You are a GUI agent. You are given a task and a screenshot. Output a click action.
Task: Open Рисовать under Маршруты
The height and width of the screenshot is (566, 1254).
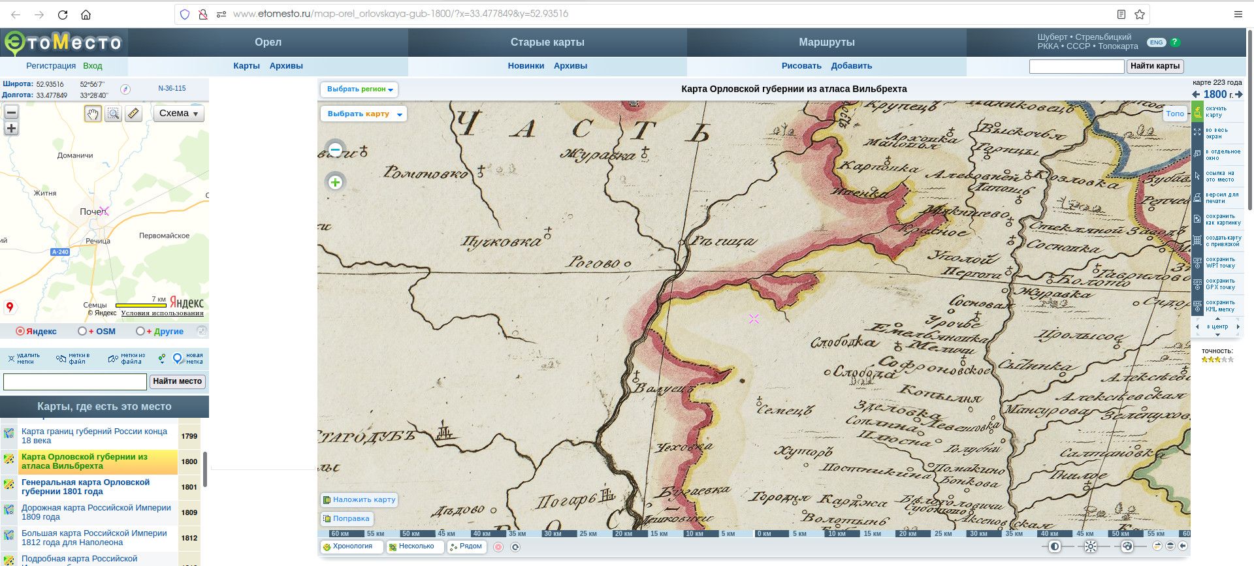[x=801, y=66]
